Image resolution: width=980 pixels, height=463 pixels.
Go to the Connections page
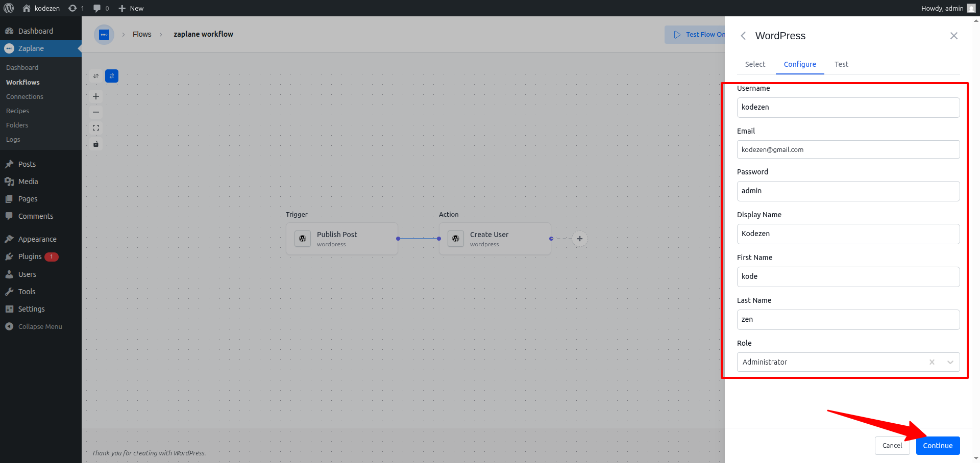pyautogui.click(x=24, y=96)
